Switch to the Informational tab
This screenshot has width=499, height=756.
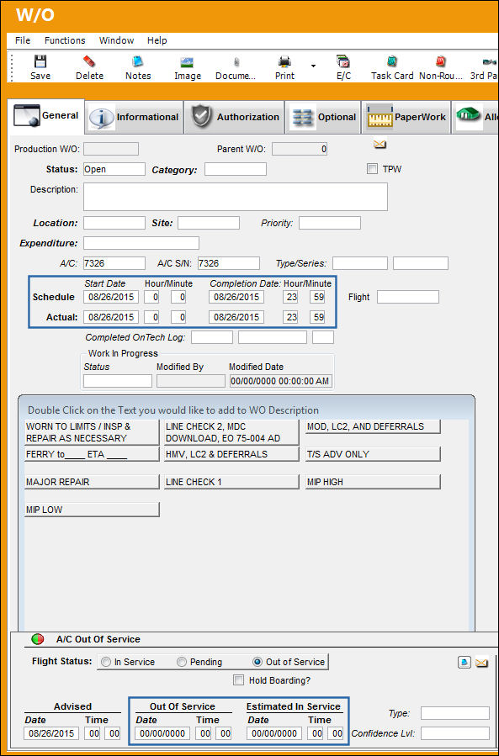(x=134, y=117)
